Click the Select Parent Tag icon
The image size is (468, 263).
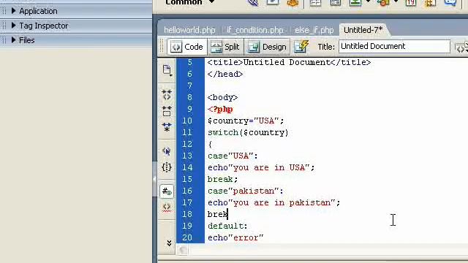[167, 151]
